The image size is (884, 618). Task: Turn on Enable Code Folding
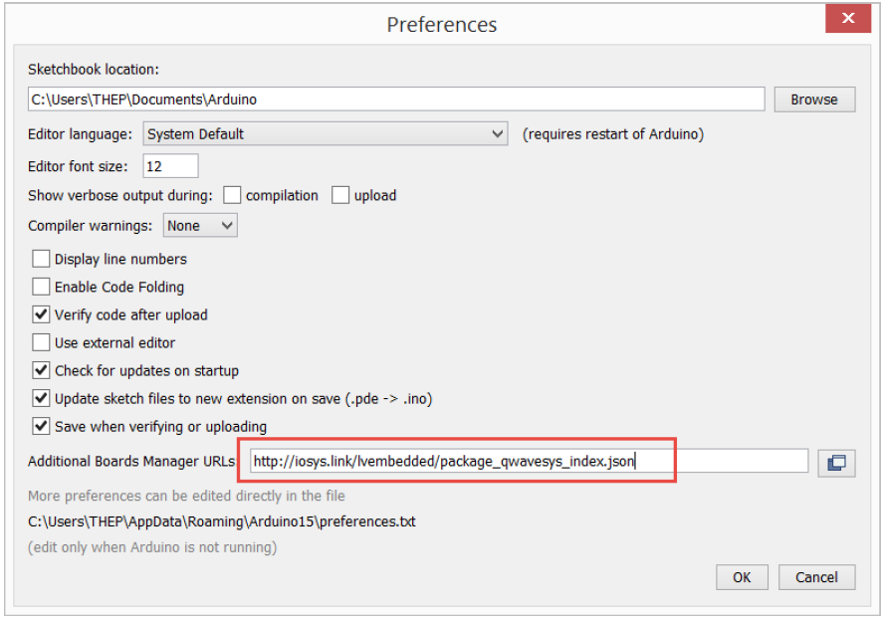(x=41, y=288)
